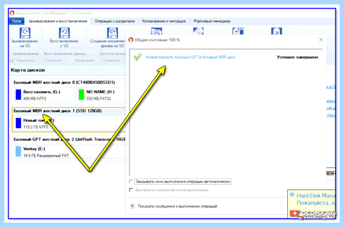Screen dimensions: 344x227
Task: Click the 330 МБ FAT32 size text
Action: (99, 99)
